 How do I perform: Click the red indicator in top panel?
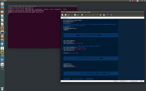(x=133, y=1)
